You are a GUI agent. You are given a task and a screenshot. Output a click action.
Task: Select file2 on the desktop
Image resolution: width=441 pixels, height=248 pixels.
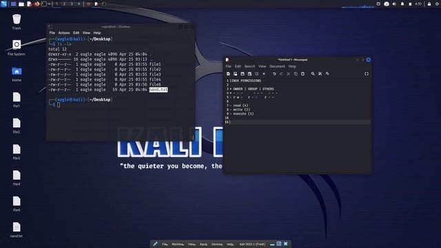pos(17,125)
